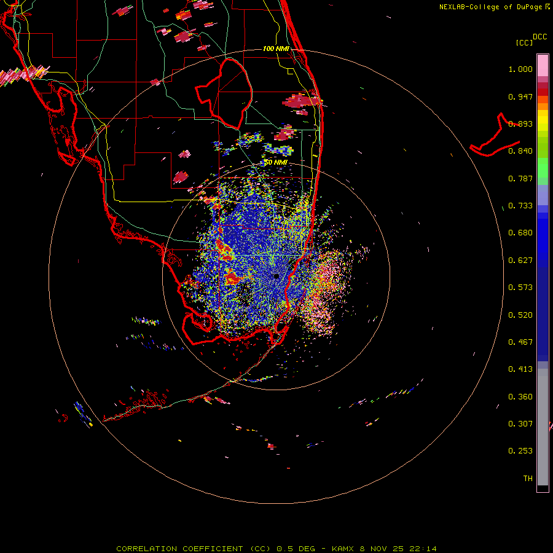Screen dimensions: 553x553
Task: Click the [CC] legend unit label
Action: click(x=525, y=42)
